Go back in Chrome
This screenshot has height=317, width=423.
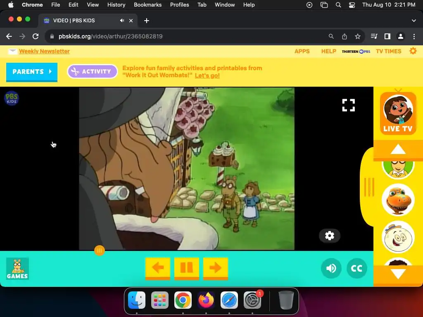(x=9, y=36)
